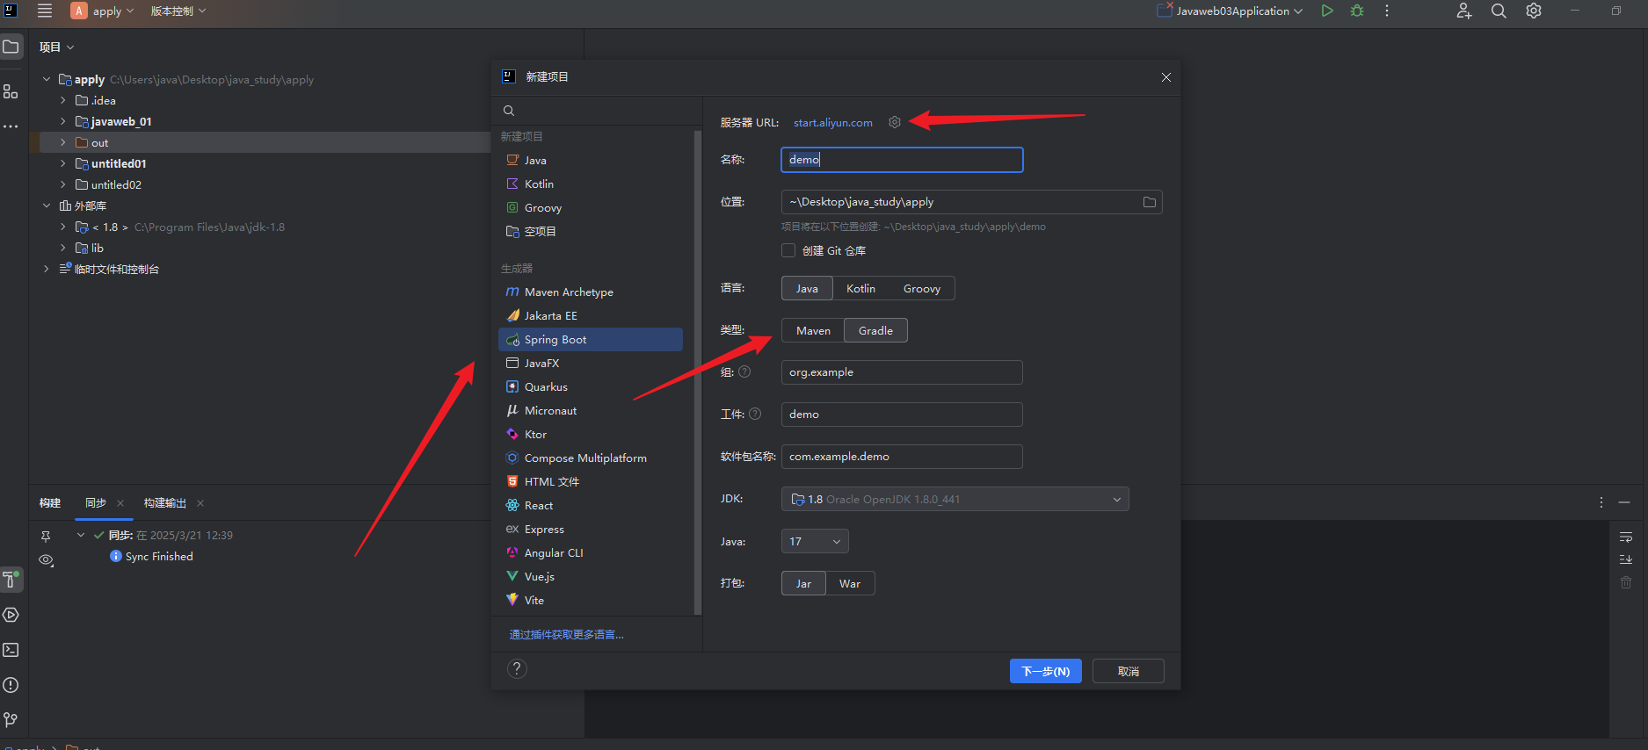Viewport: 1648px width, 750px height.
Task: Open the Git tool window icon
Action: [11, 719]
